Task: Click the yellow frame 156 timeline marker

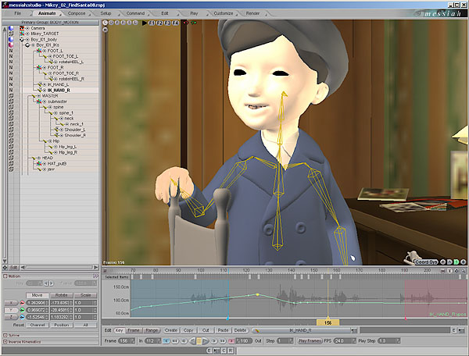Action: point(328,323)
